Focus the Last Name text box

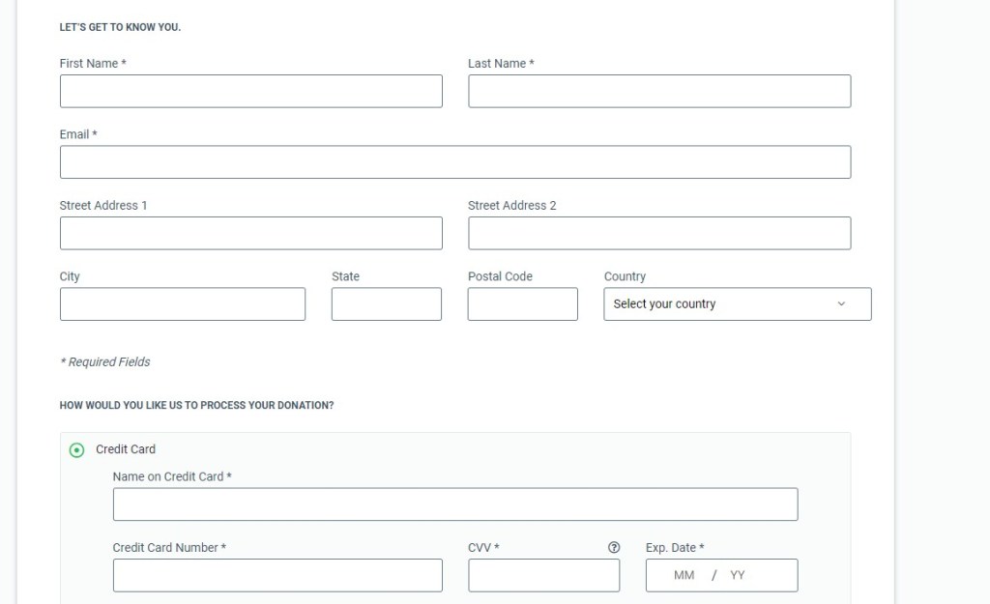point(659,91)
